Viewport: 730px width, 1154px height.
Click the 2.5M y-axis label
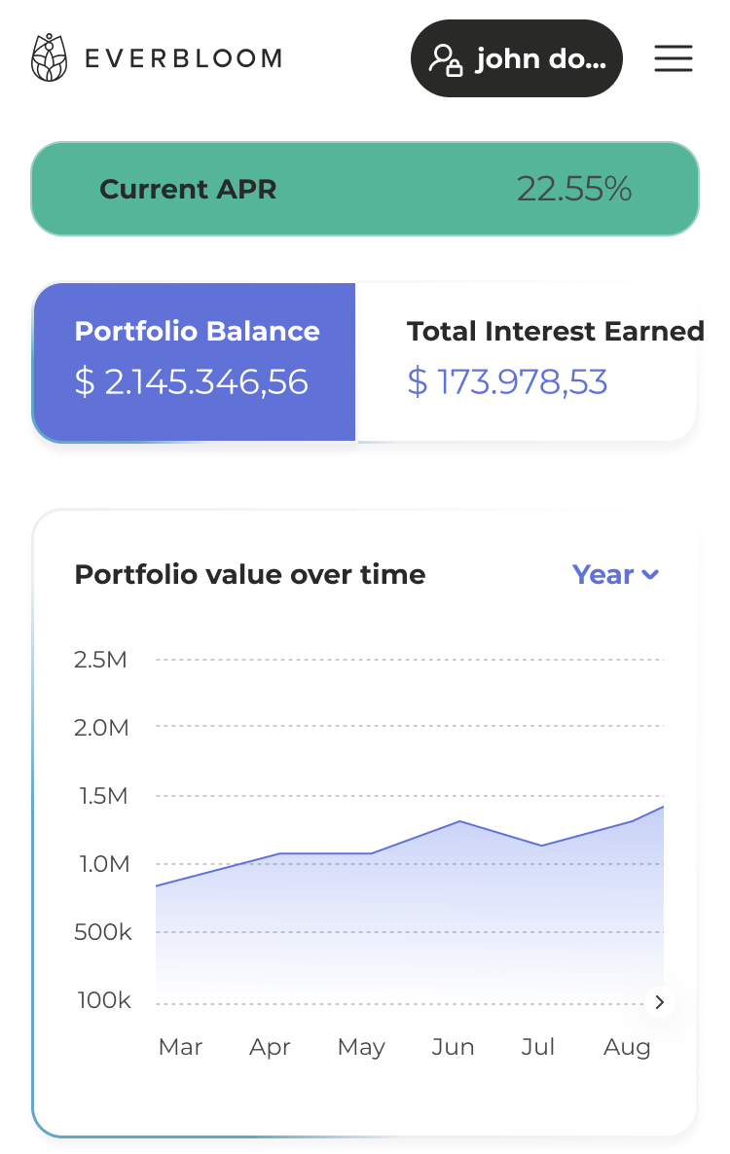pyautogui.click(x=101, y=660)
